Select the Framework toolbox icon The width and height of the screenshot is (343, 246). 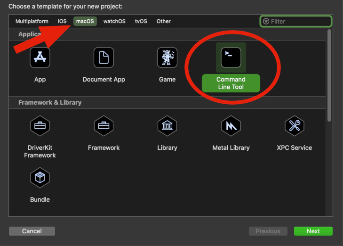104,126
